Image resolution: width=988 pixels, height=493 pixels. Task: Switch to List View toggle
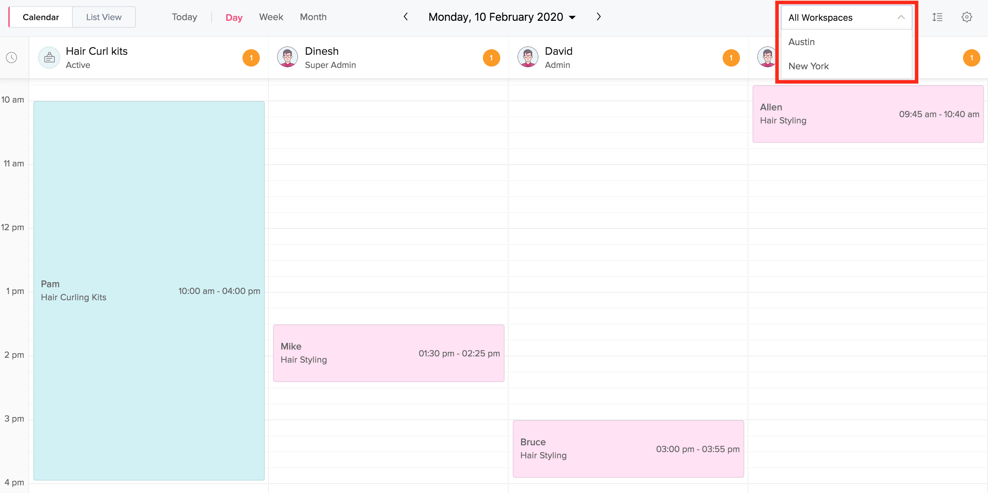104,17
